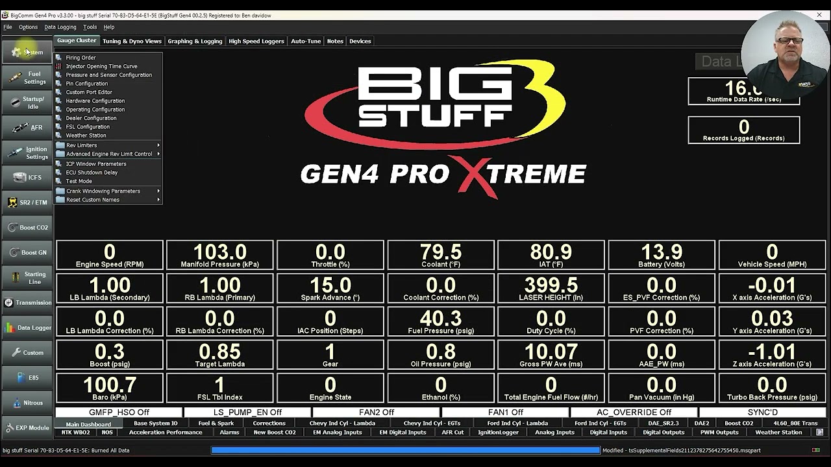Expand Reset Custom Names submenu arrow

[158, 200]
